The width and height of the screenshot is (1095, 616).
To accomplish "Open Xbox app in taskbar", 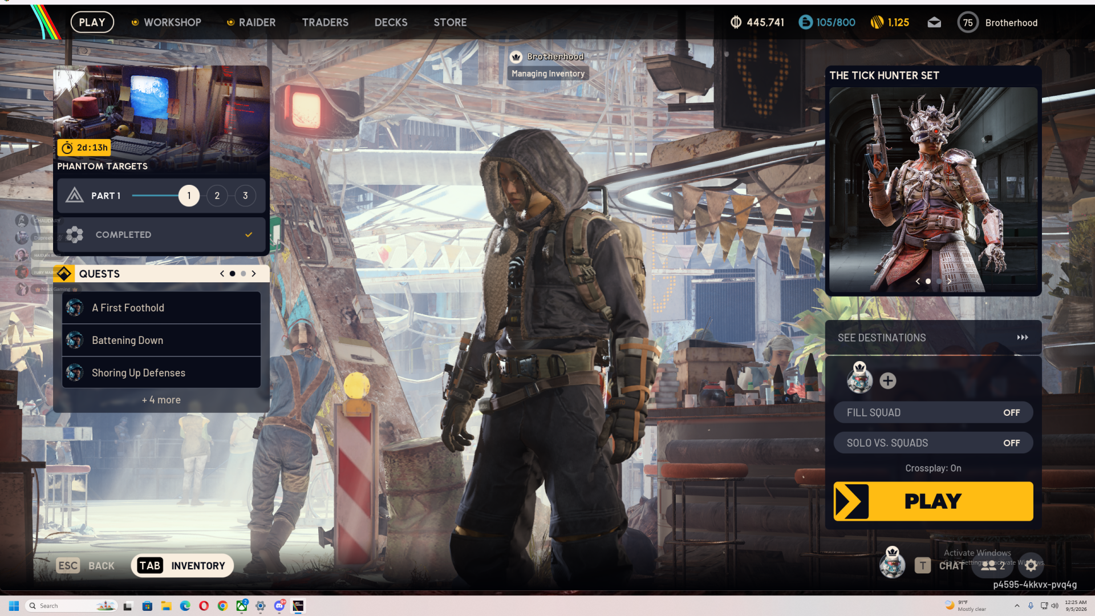I will click(242, 606).
